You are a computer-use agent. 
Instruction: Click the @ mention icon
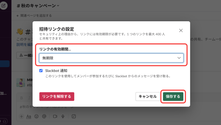click(44, 116)
